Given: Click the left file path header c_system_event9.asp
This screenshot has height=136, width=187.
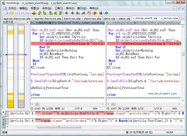Looking at the screenshot, I should click(x=67, y=23).
